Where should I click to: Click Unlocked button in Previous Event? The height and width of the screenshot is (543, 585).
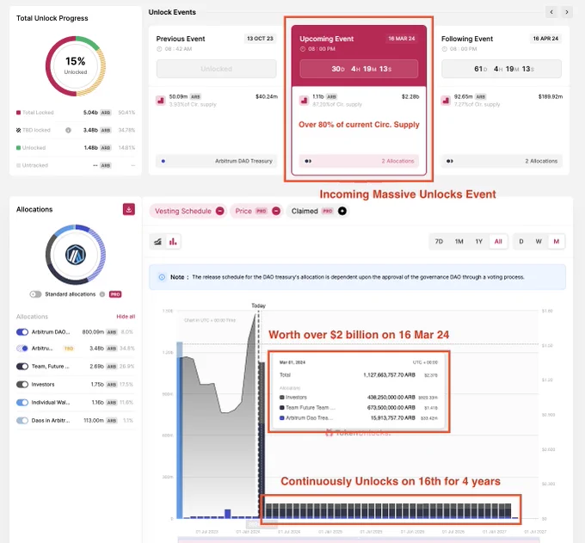click(217, 69)
